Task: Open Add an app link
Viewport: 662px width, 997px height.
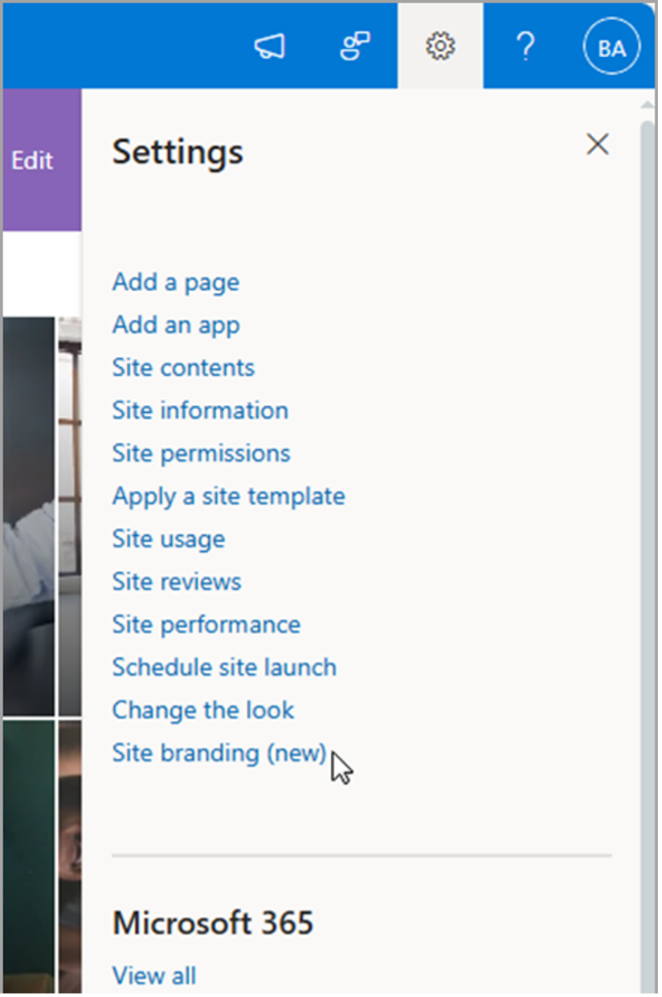Action: (x=175, y=325)
